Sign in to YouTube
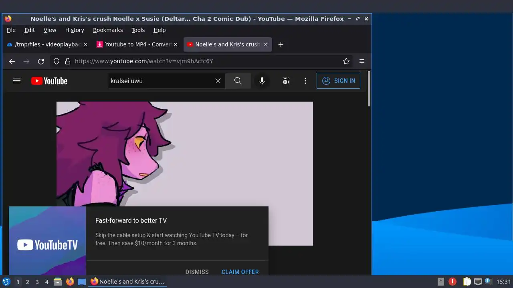The image size is (513, 288). [x=338, y=81]
